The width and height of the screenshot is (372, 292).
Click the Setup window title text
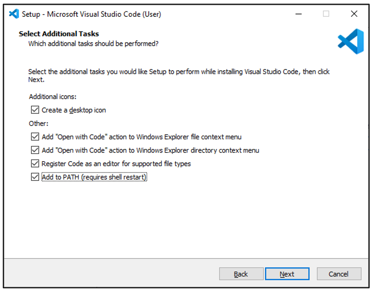point(92,14)
